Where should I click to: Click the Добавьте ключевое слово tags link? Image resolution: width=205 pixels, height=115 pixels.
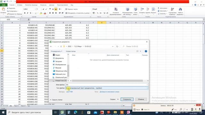click(x=110, y=92)
